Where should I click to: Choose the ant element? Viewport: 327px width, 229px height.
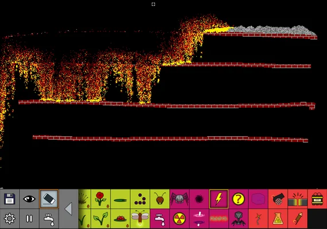point(159,199)
